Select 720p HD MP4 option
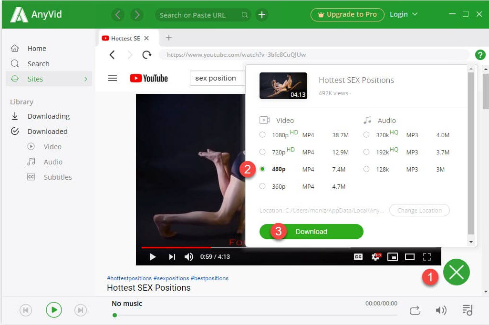489x325 pixels. (x=262, y=152)
